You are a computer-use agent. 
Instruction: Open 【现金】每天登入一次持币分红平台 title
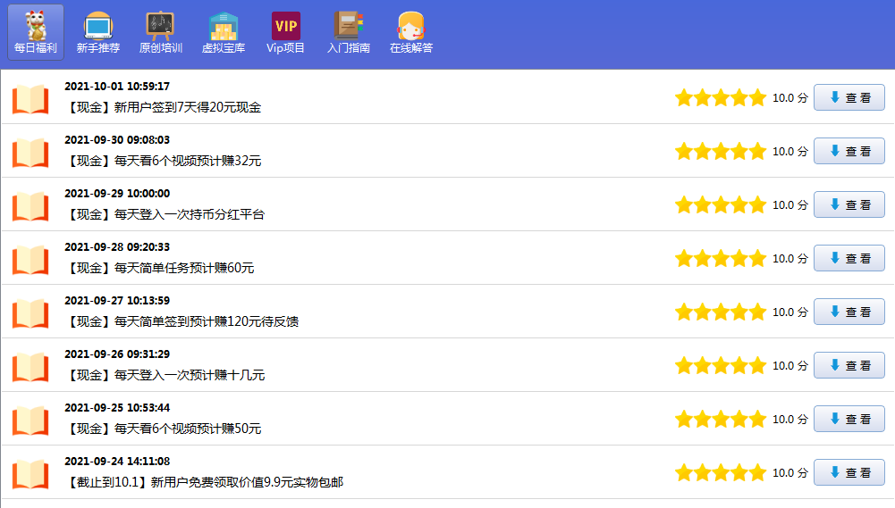click(x=165, y=214)
